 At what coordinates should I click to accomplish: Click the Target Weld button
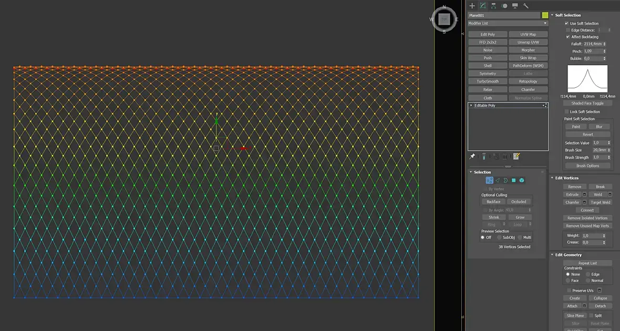coord(600,202)
